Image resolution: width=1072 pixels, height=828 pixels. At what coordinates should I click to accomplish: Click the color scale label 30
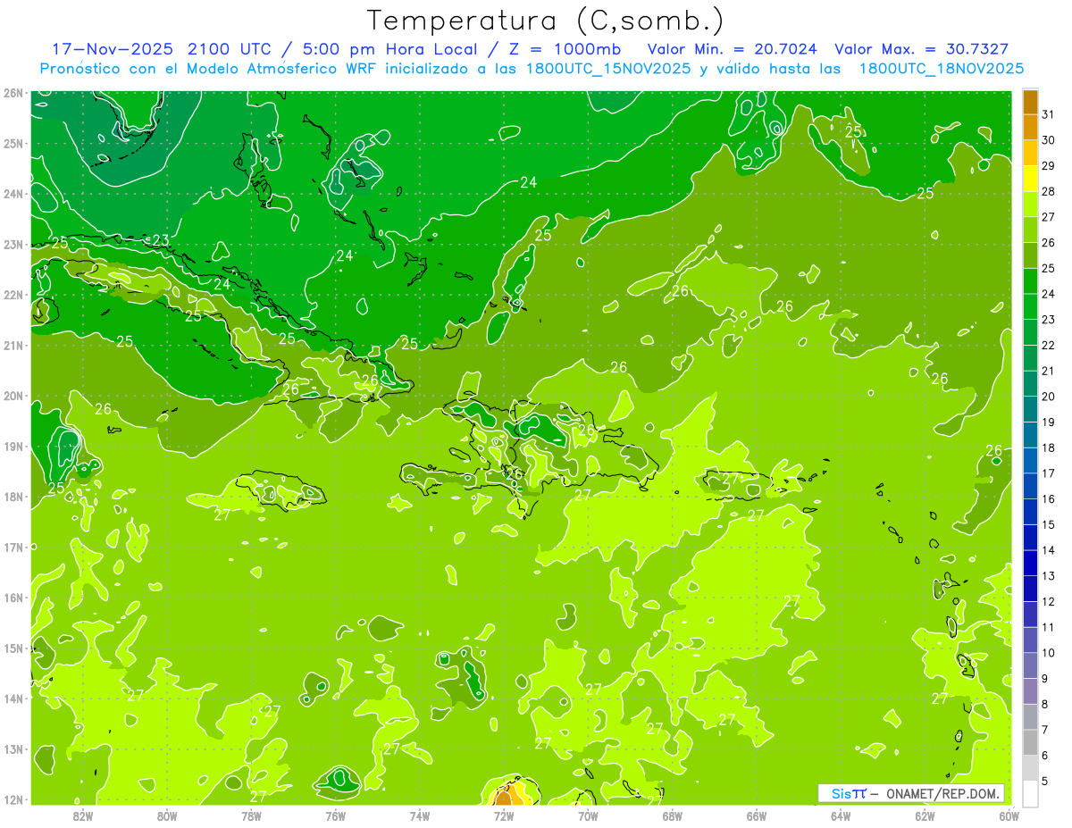tap(1049, 140)
